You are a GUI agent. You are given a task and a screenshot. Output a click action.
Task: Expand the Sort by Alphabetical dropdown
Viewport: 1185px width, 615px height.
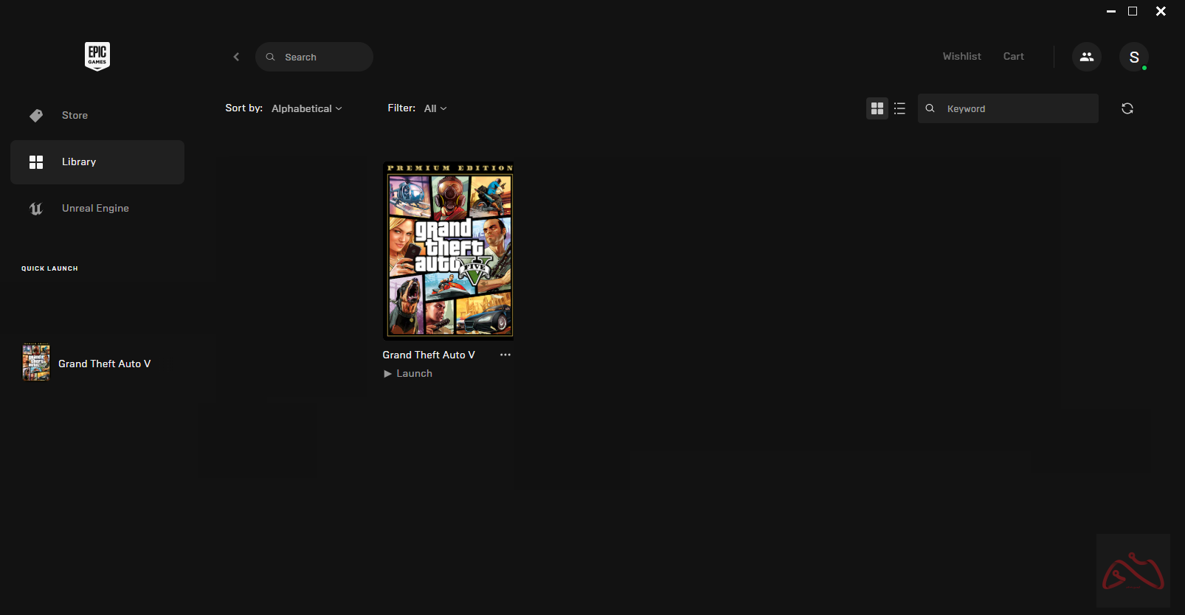306,108
